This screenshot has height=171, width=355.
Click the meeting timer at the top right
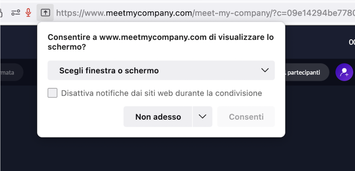(352, 42)
